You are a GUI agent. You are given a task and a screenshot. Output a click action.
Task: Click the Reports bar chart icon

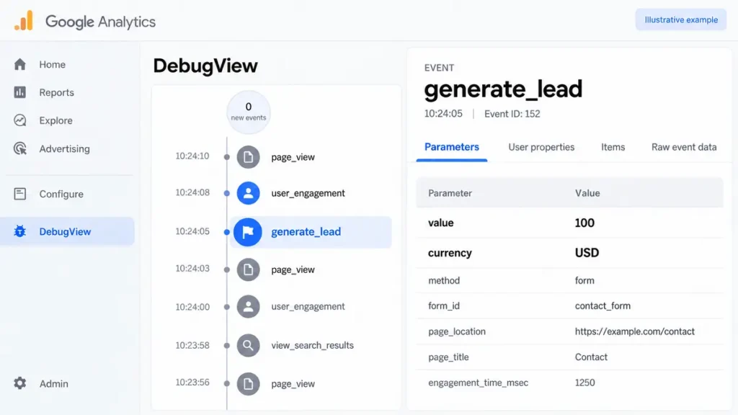coord(19,92)
